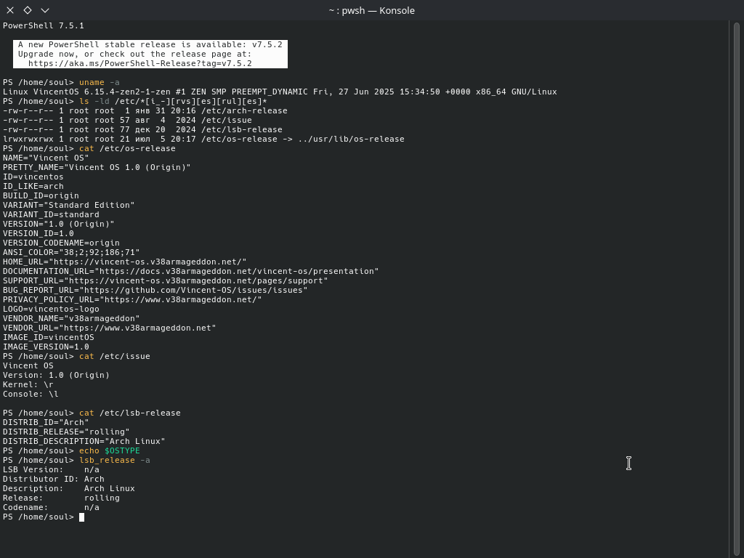Image resolution: width=744 pixels, height=558 pixels.
Task: Click the /etc/issue row in the ls listing
Action: coord(127,121)
